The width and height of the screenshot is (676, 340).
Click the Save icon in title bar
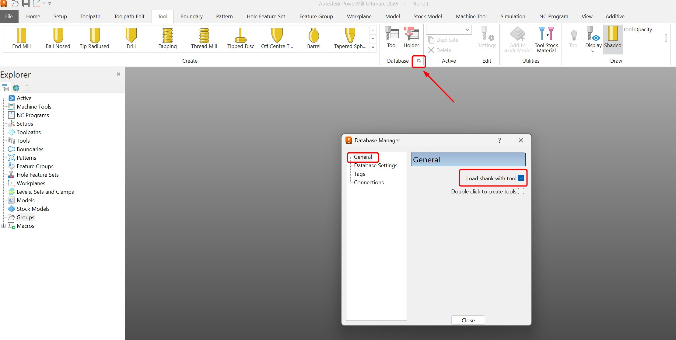[26, 4]
